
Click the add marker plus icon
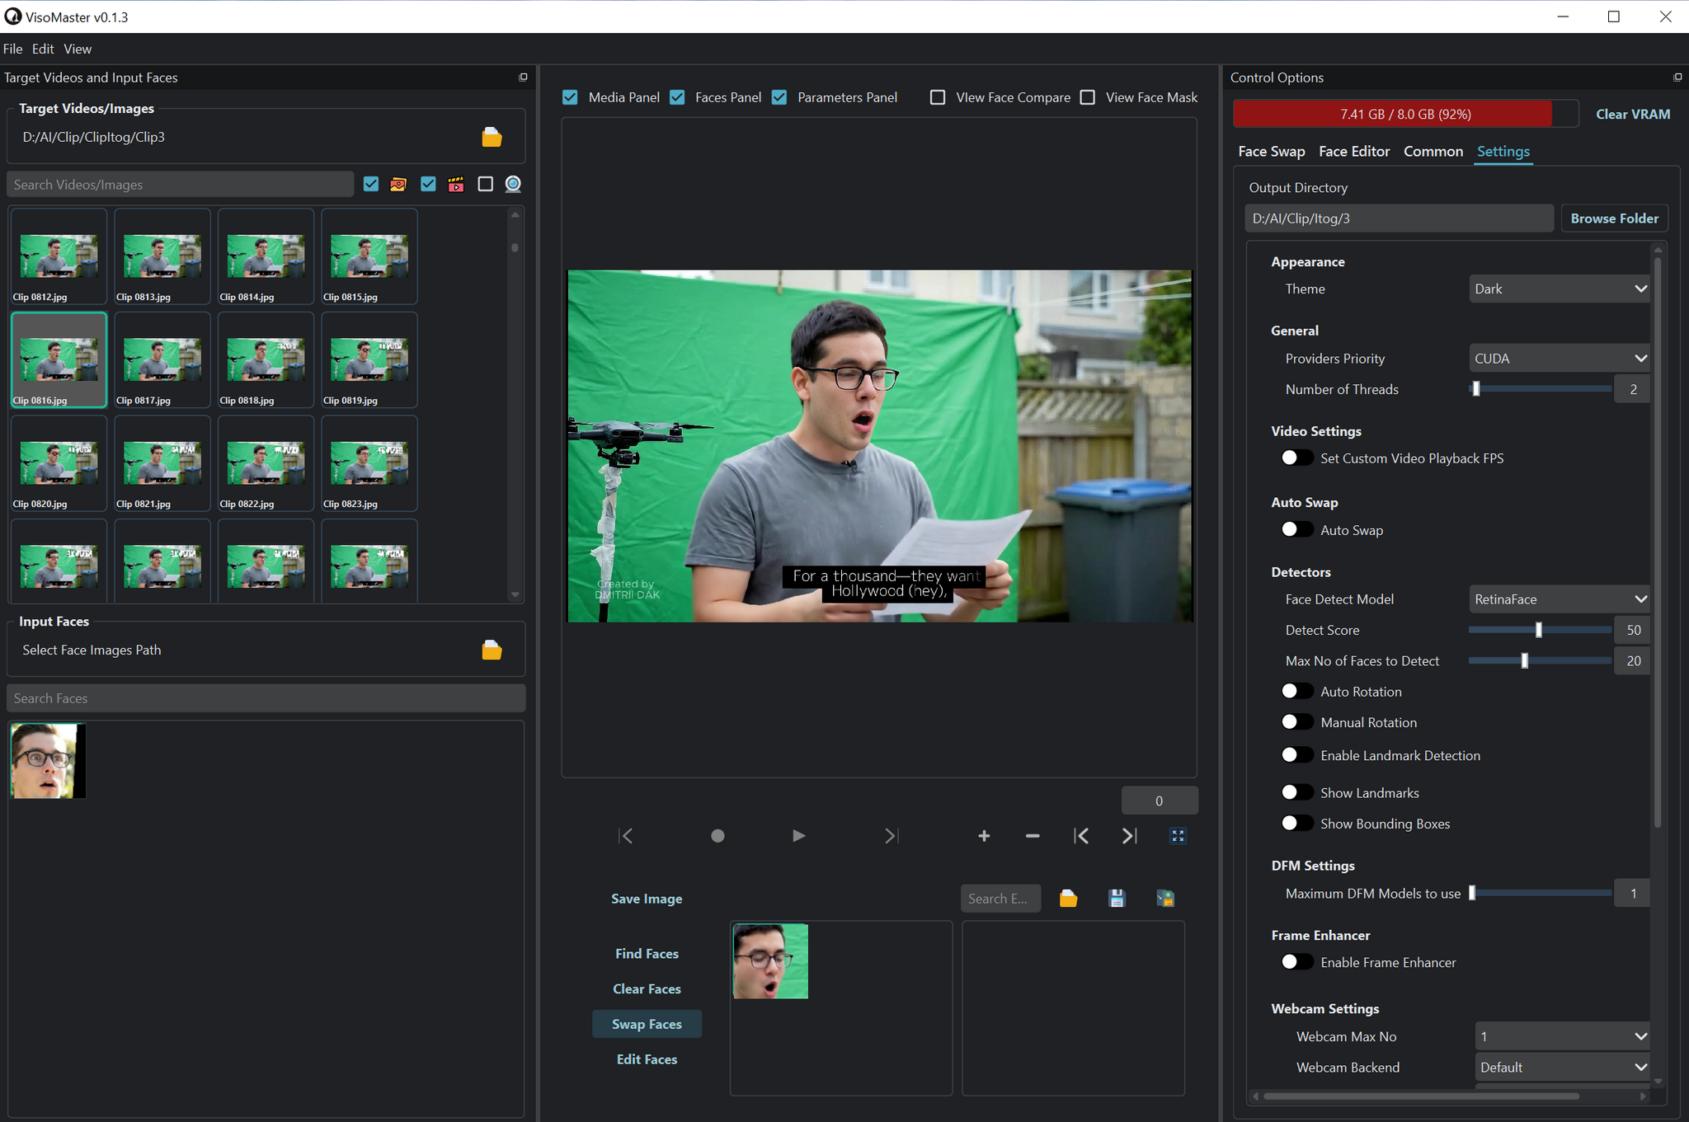[x=984, y=836]
